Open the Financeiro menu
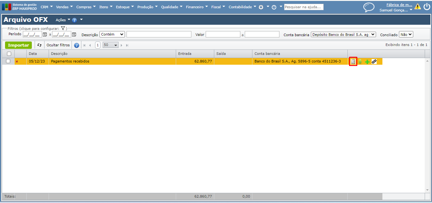 pos(197,7)
